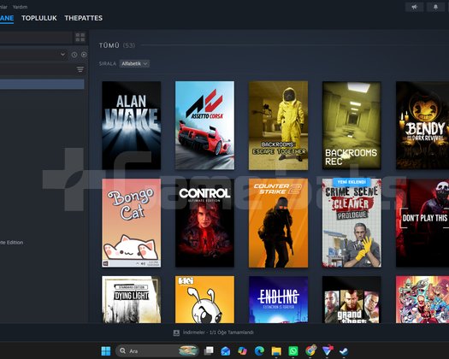
Task: Open the Don't Play This game cover
Action: click(x=422, y=223)
